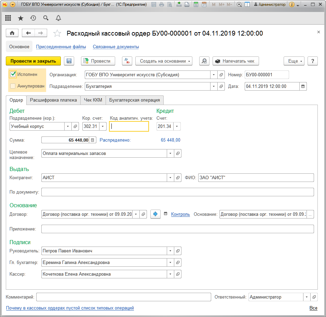Switch to Расшифровка платежа tab
The image size is (326, 317).
click(x=53, y=100)
